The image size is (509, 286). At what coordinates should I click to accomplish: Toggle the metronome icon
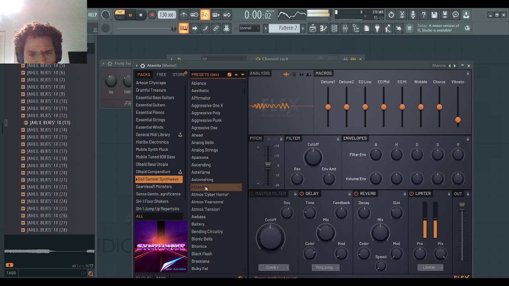click(x=184, y=15)
